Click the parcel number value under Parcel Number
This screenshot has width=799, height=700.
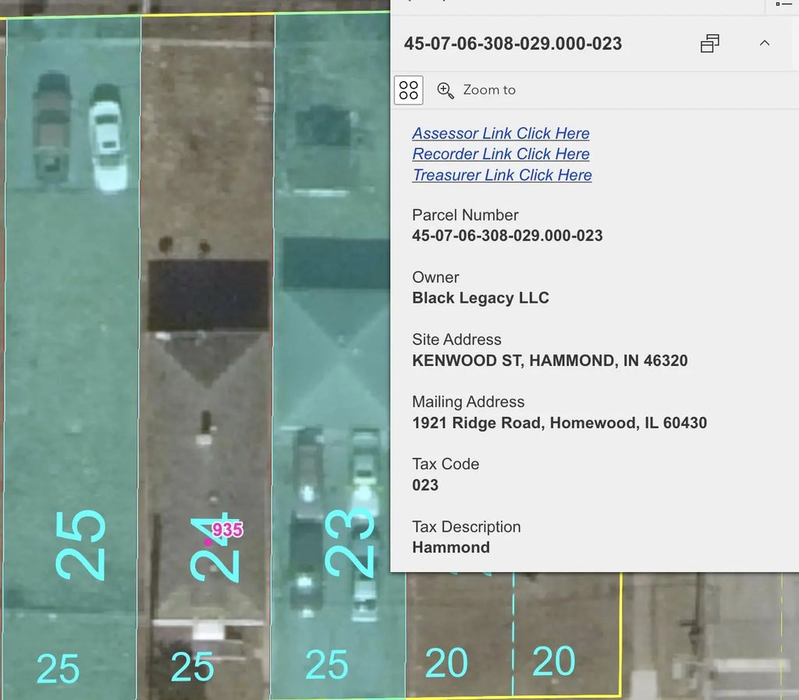[x=507, y=236]
